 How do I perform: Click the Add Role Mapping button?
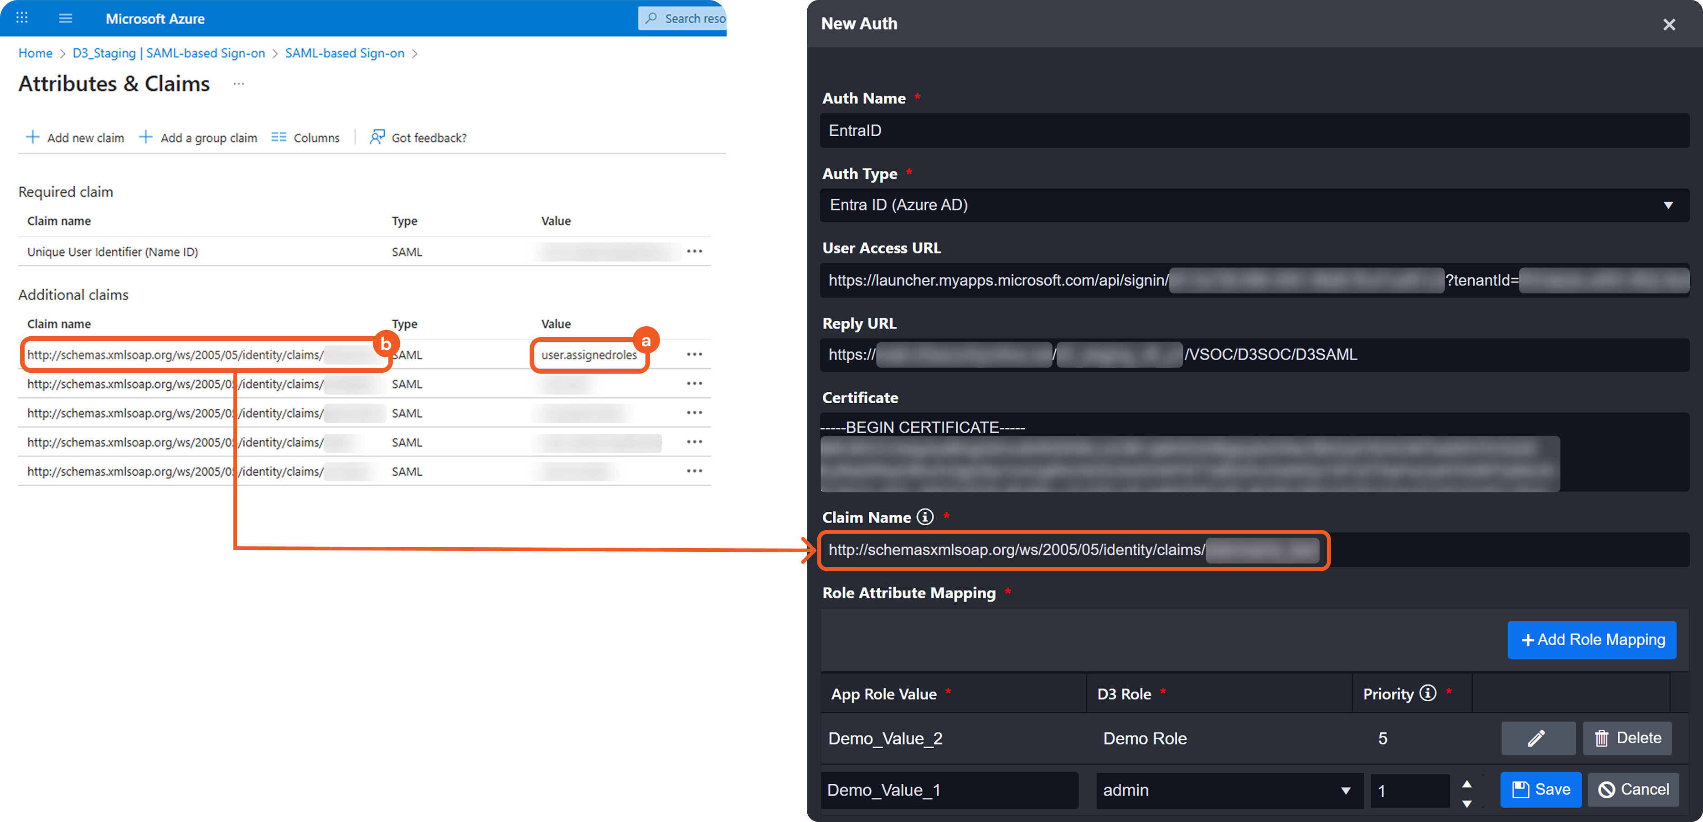[1591, 640]
